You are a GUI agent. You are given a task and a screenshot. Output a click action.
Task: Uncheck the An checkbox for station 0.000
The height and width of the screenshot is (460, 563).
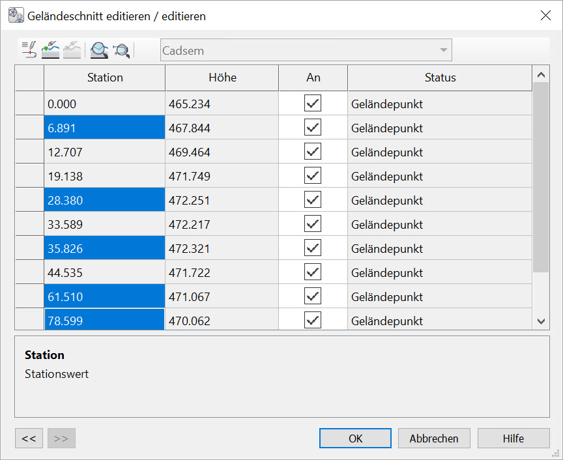click(313, 104)
